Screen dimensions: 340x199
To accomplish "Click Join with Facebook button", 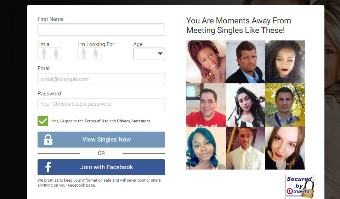I will 101,167.
